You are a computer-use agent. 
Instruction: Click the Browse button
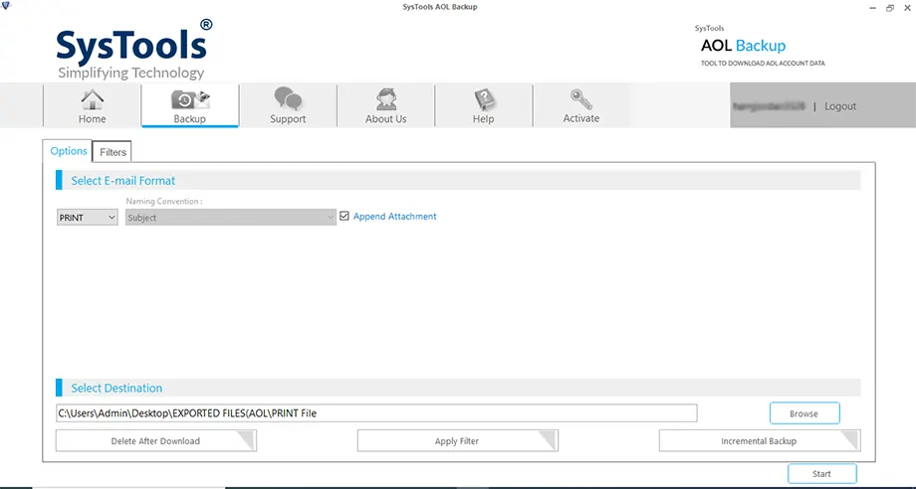804,413
